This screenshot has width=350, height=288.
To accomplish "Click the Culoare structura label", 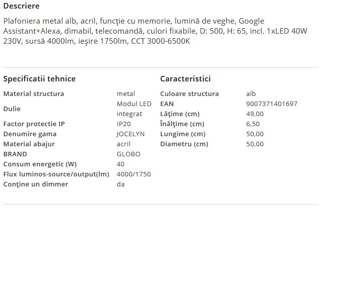I will click(x=189, y=93).
